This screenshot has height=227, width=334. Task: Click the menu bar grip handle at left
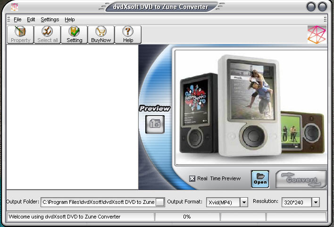9,19
